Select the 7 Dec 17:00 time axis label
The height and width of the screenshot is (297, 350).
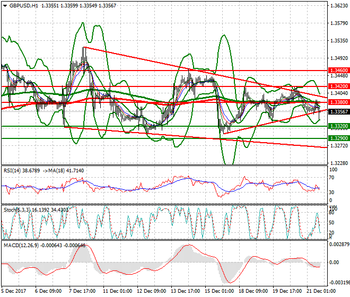82,291
